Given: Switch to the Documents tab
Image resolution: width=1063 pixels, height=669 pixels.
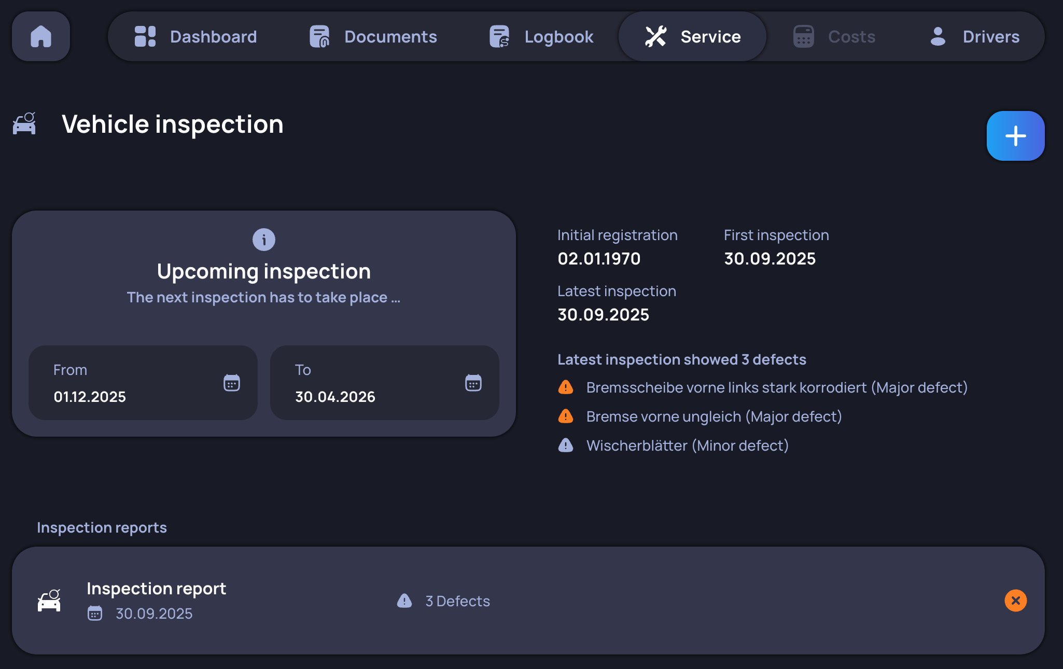Looking at the screenshot, I should (373, 37).
